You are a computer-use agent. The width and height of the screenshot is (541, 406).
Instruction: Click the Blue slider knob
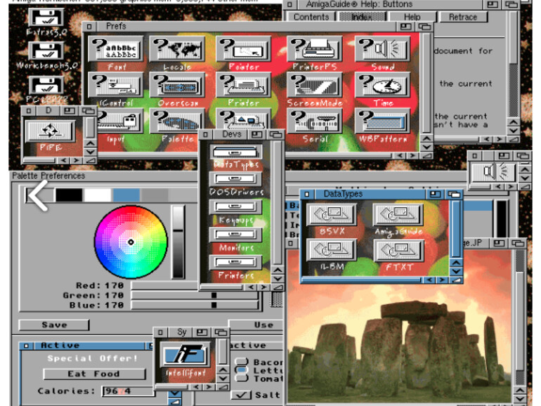click(x=214, y=306)
